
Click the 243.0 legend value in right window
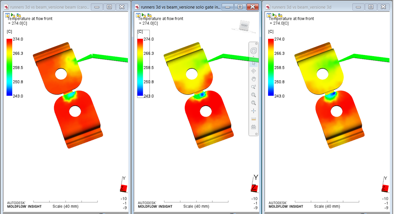click(x=279, y=96)
